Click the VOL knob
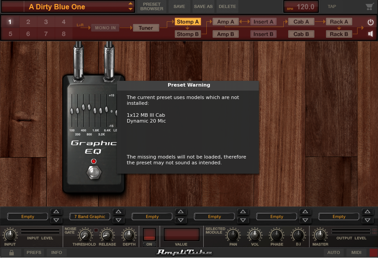The width and height of the screenshot is (378, 258). (x=254, y=234)
